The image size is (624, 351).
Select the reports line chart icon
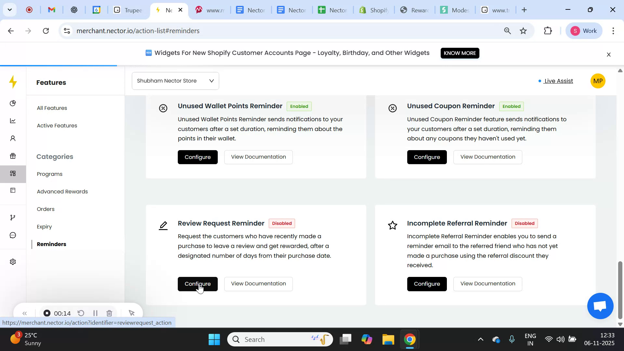pos(13,121)
